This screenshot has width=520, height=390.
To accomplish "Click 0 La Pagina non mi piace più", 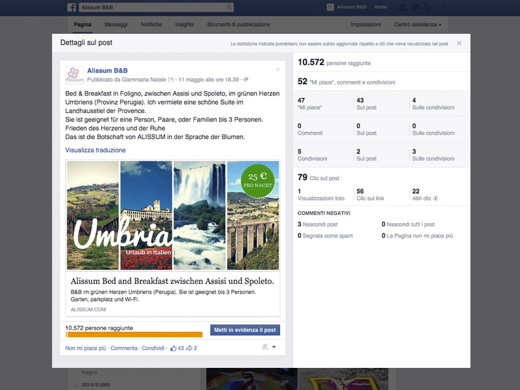I will (417, 236).
